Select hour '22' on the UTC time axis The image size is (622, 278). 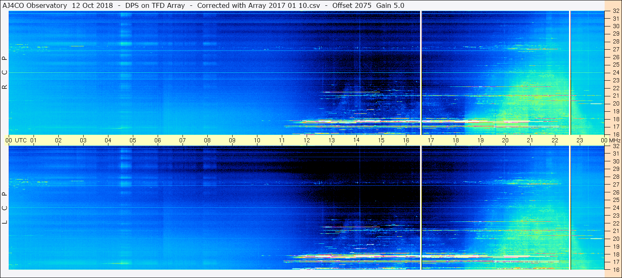[x=555, y=140]
